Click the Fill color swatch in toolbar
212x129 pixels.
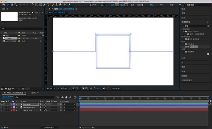coord(117,5)
